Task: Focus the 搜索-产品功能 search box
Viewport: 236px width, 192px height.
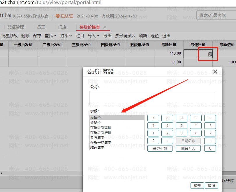Action: pyautogui.click(x=216, y=15)
